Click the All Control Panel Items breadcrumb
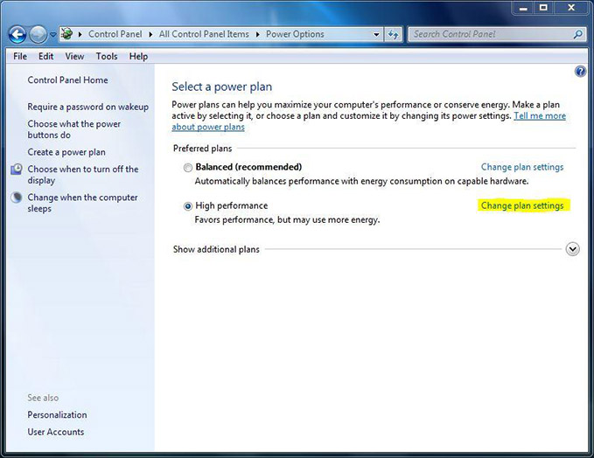 tap(204, 34)
